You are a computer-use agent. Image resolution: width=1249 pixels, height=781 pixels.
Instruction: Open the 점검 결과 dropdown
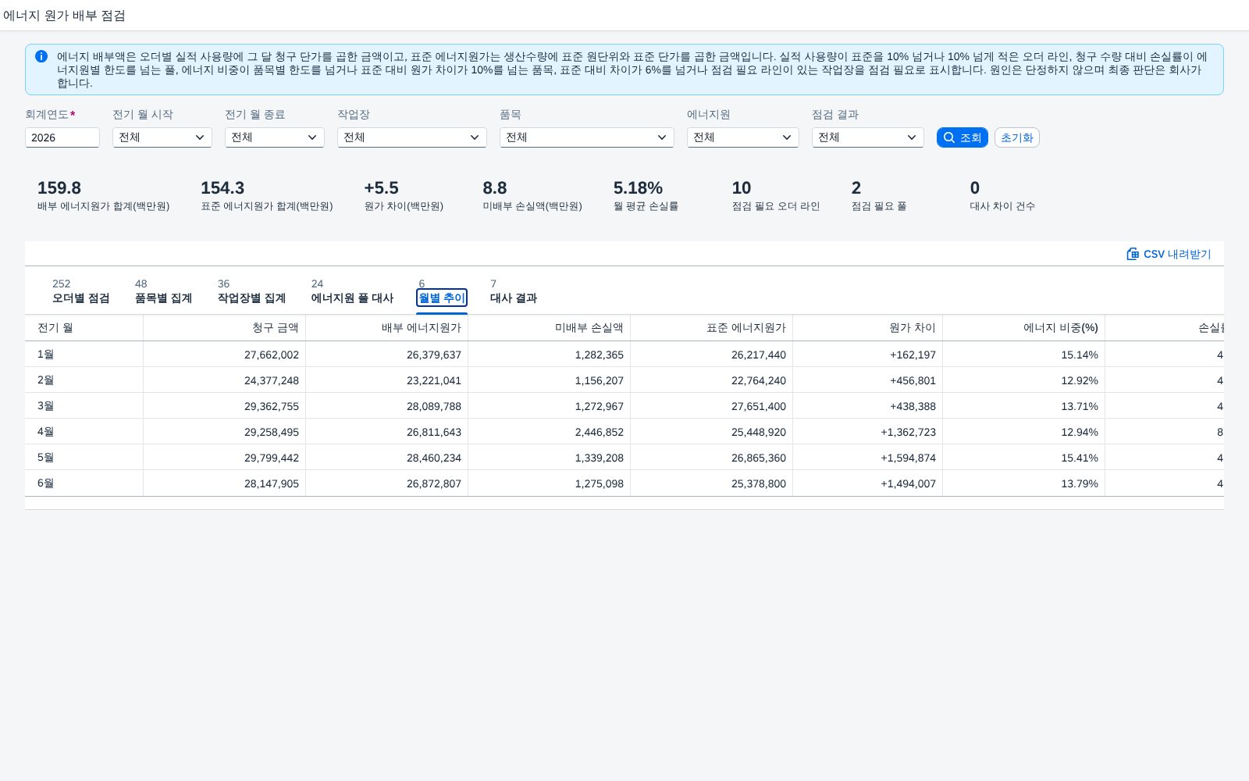coord(868,137)
